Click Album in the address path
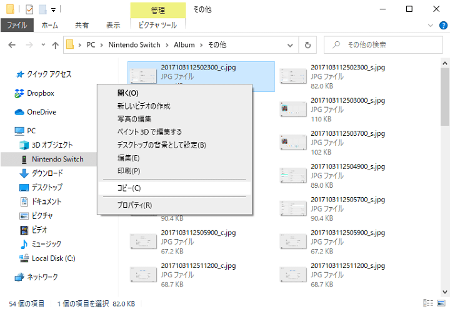This screenshot has width=450, height=311. pyautogui.click(x=184, y=45)
